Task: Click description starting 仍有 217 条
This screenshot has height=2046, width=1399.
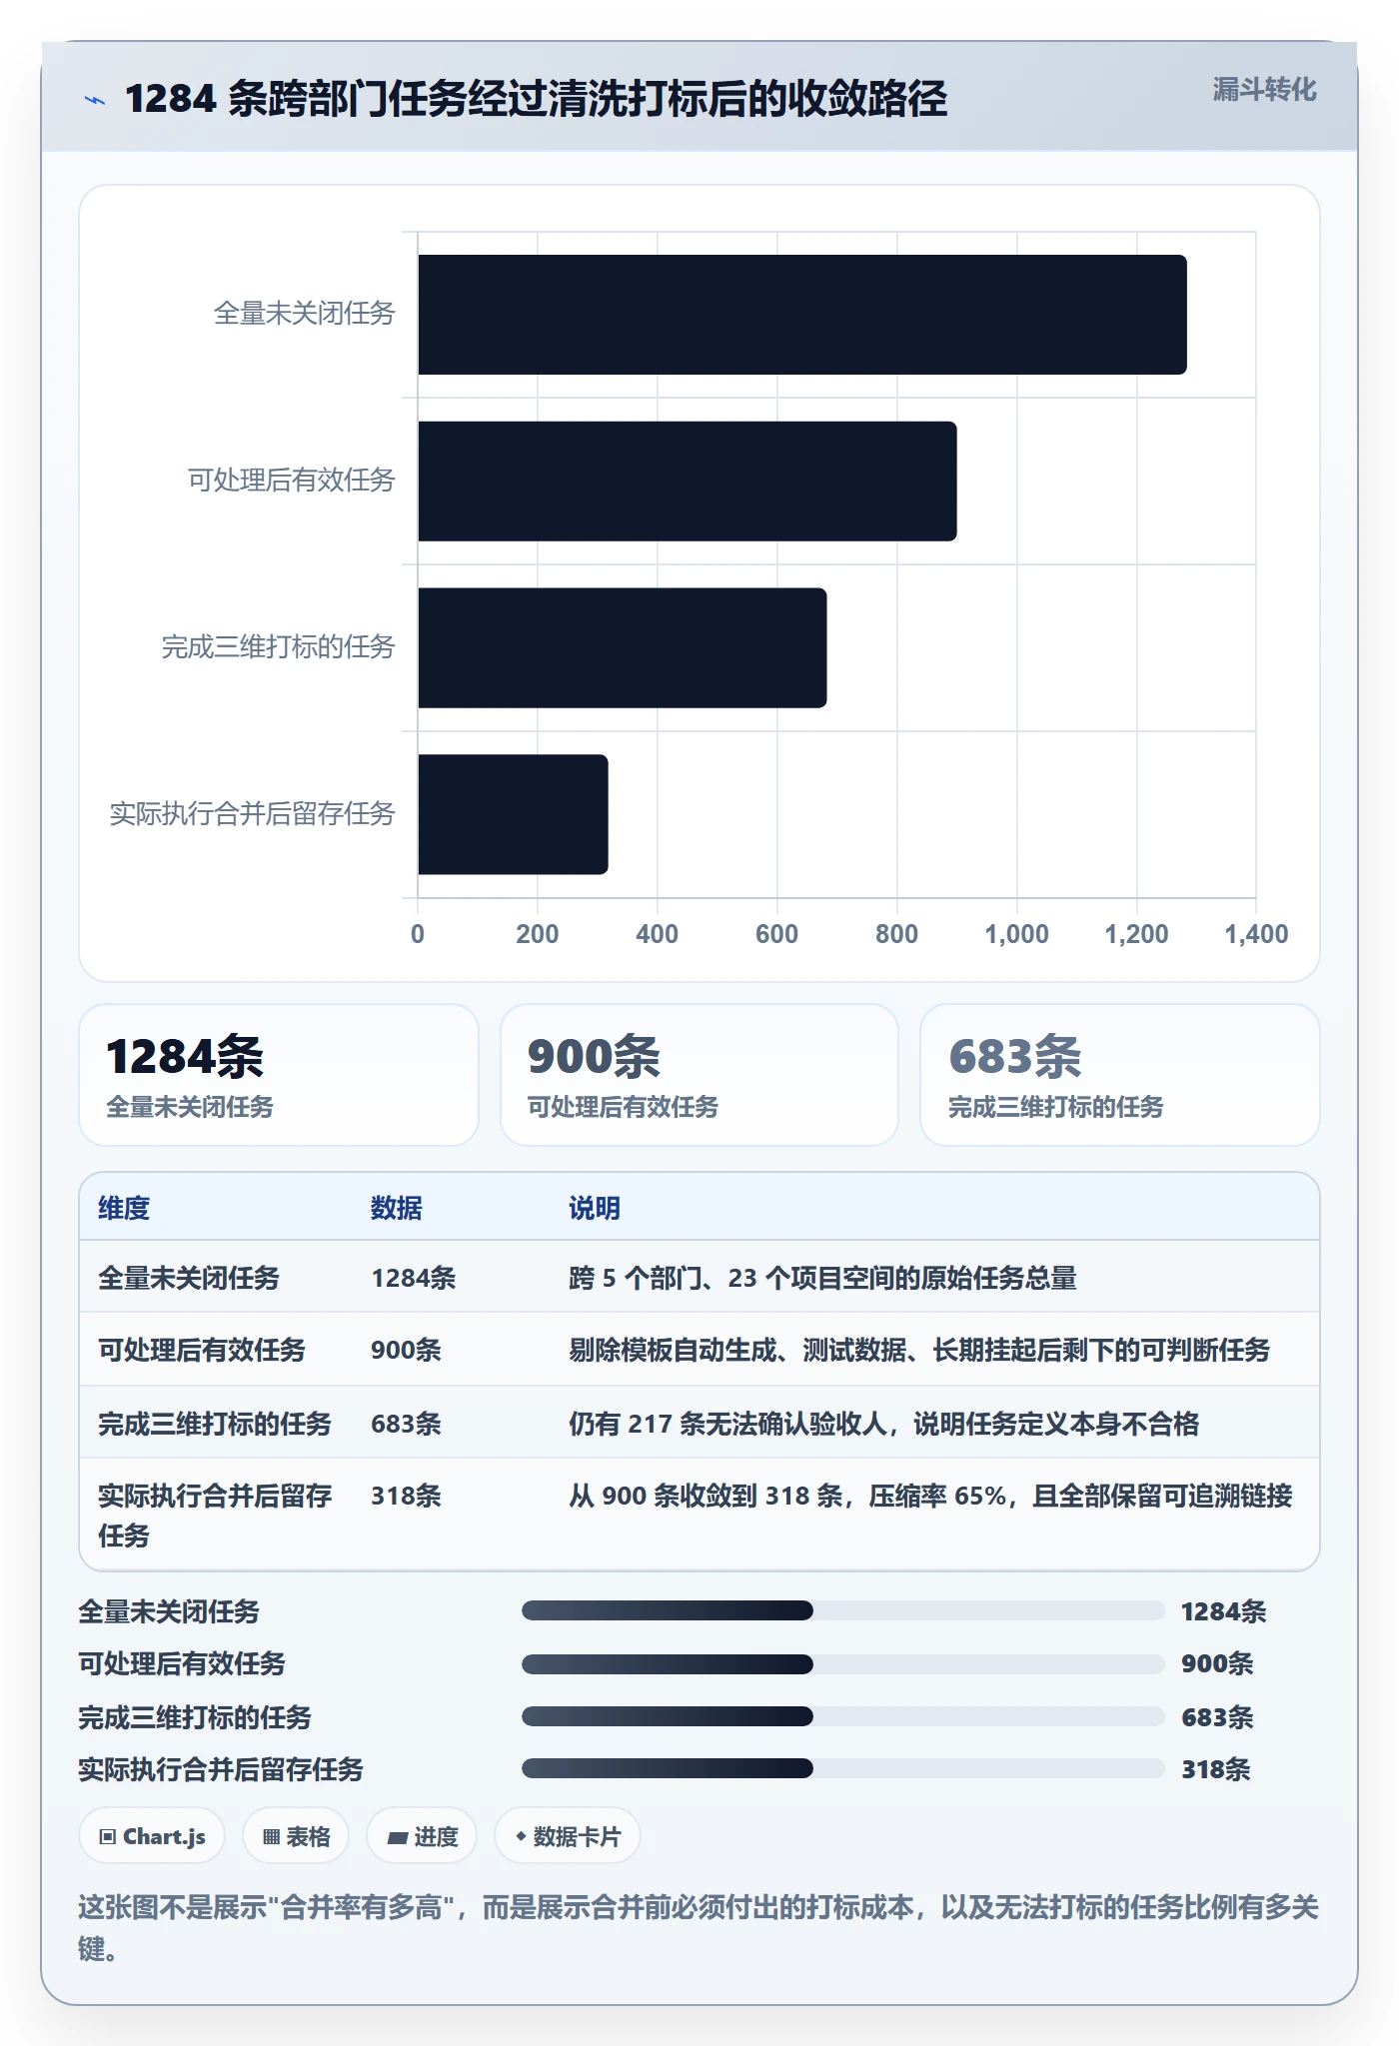Action: point(883,1424)
